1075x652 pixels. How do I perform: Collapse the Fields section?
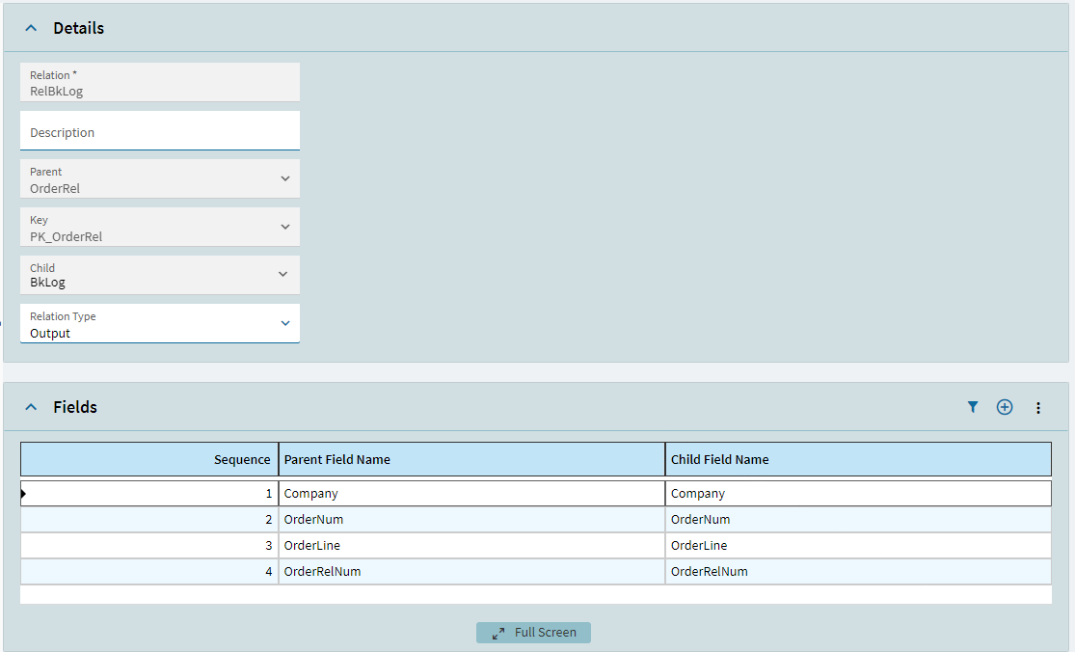click(x=31, y=406)
